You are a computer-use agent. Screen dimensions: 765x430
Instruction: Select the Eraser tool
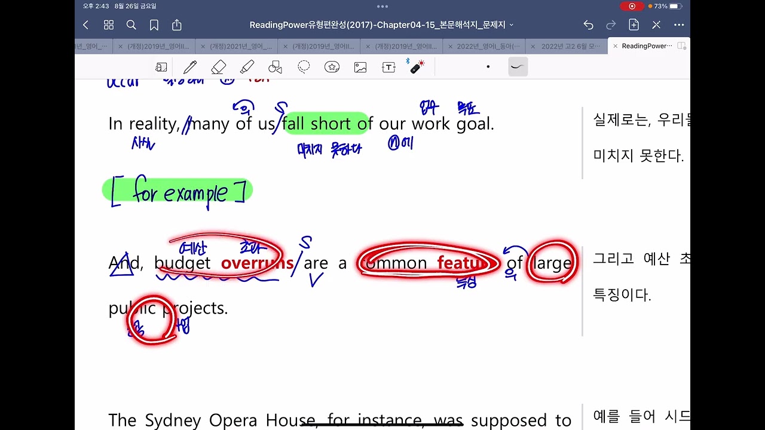click(218, 67)
